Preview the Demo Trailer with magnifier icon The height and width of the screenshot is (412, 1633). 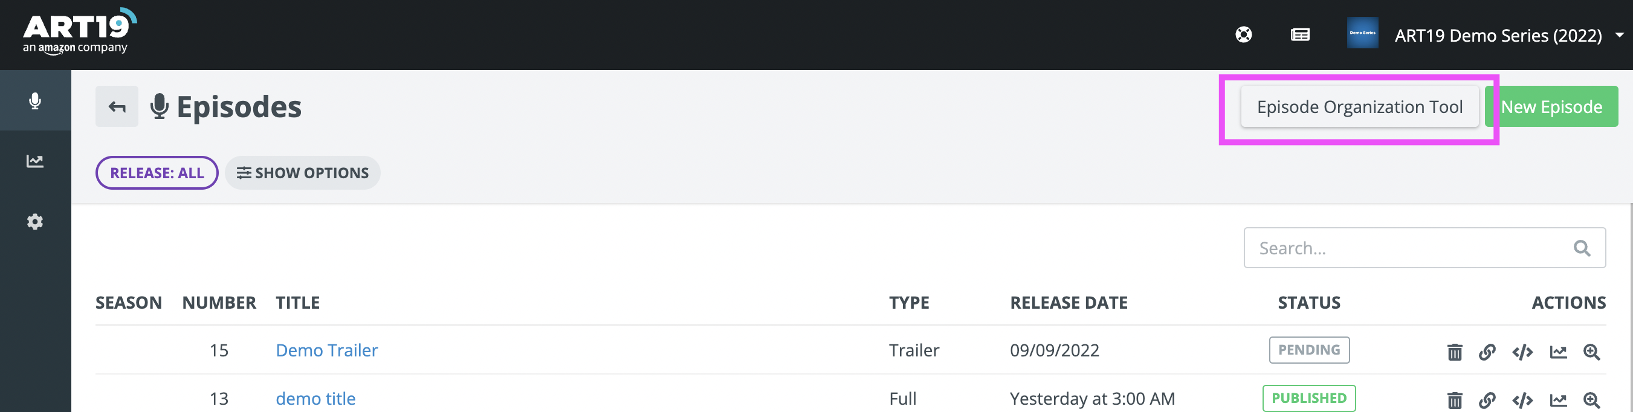click(1592, 352)
